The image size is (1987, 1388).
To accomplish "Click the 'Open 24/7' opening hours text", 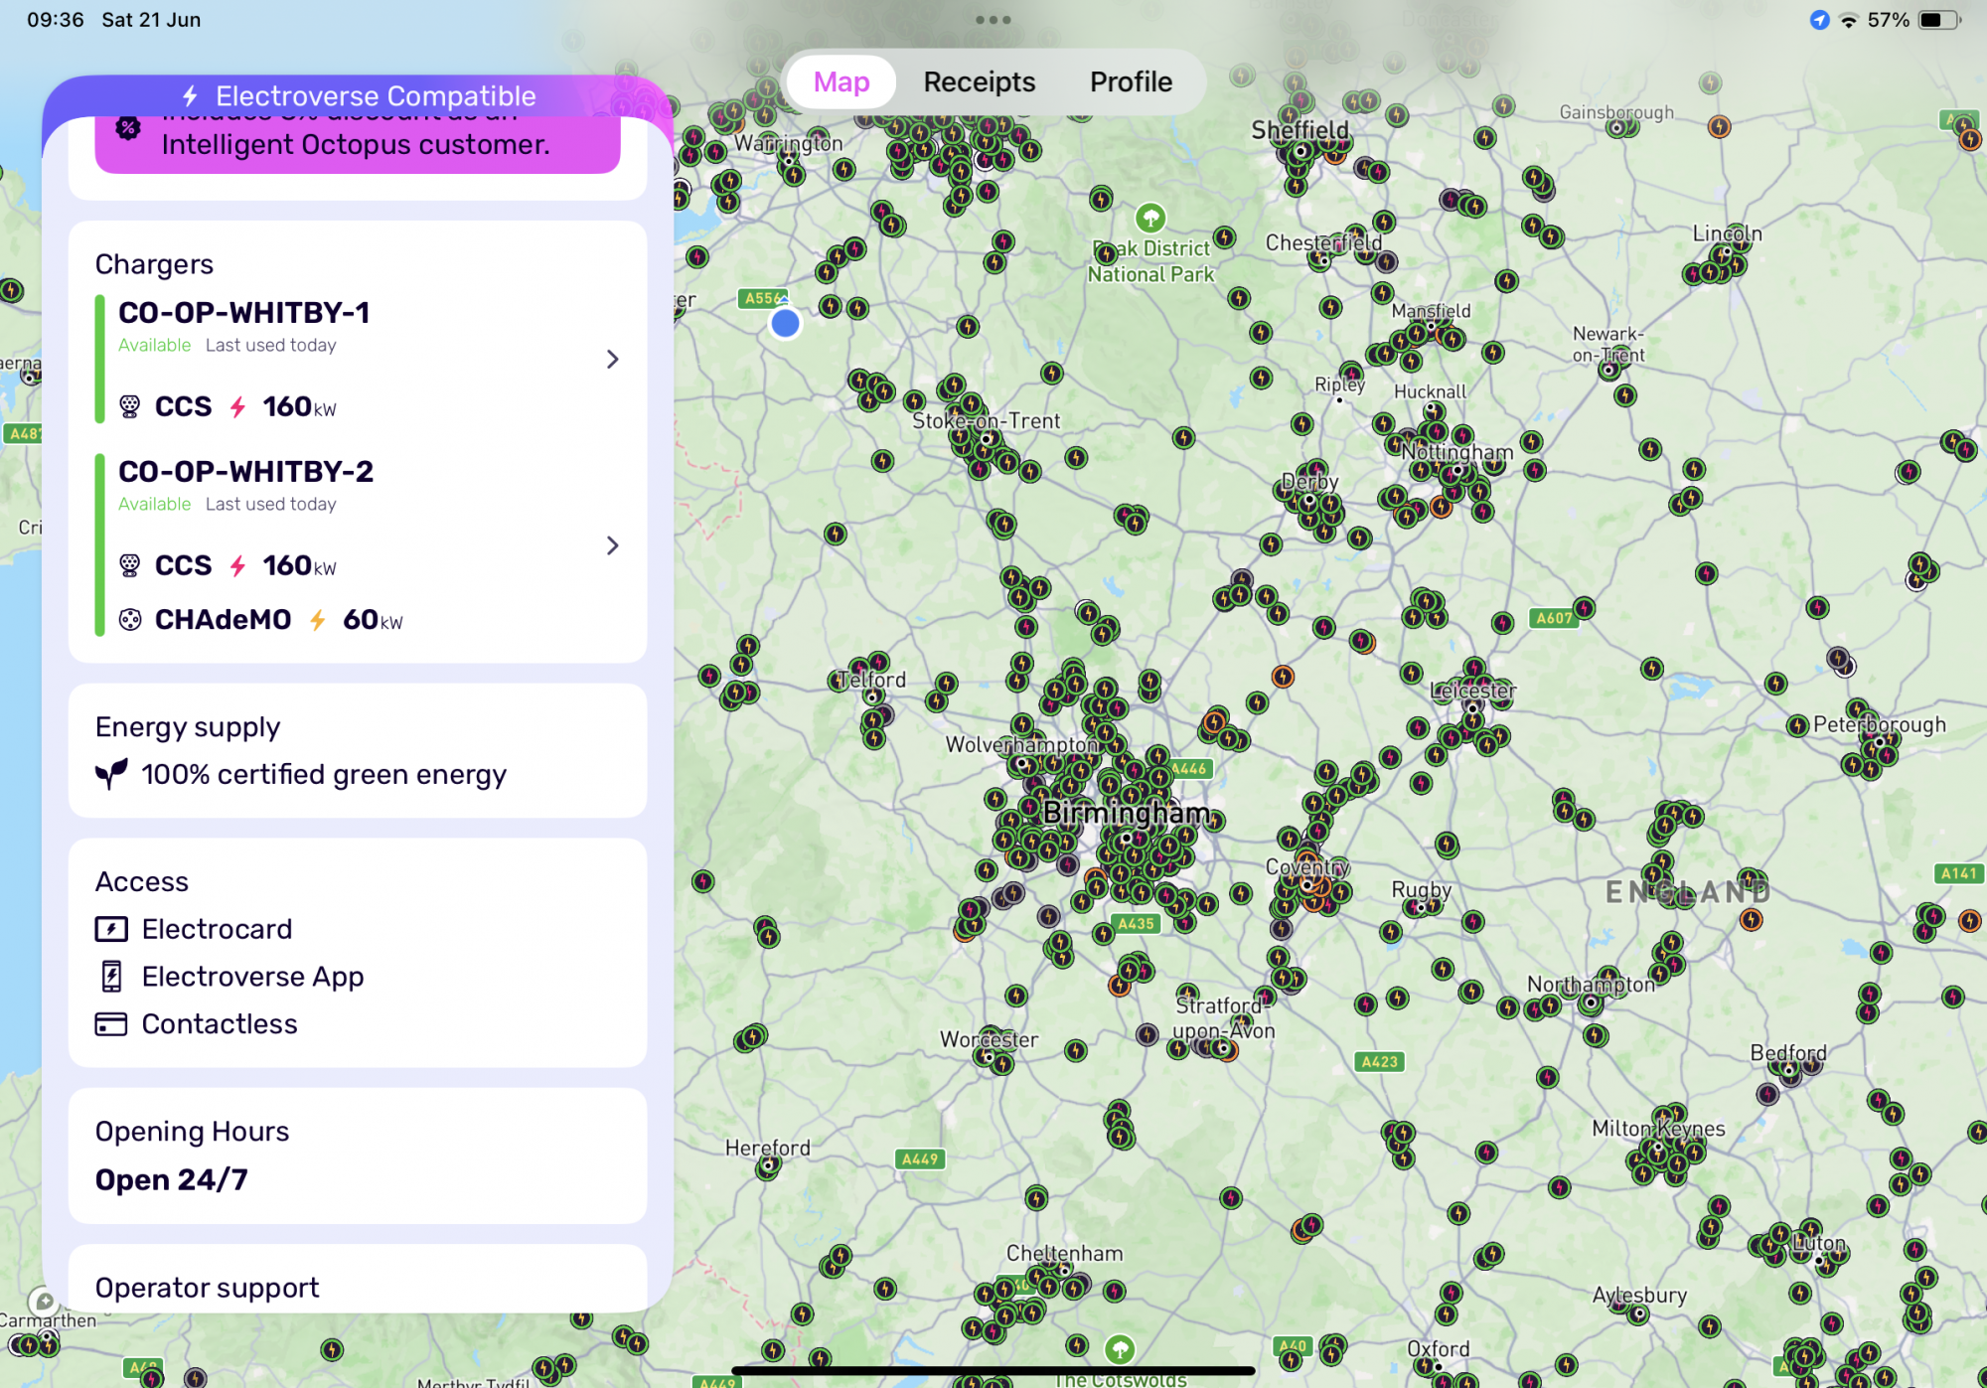I will tap(172, 1179).
